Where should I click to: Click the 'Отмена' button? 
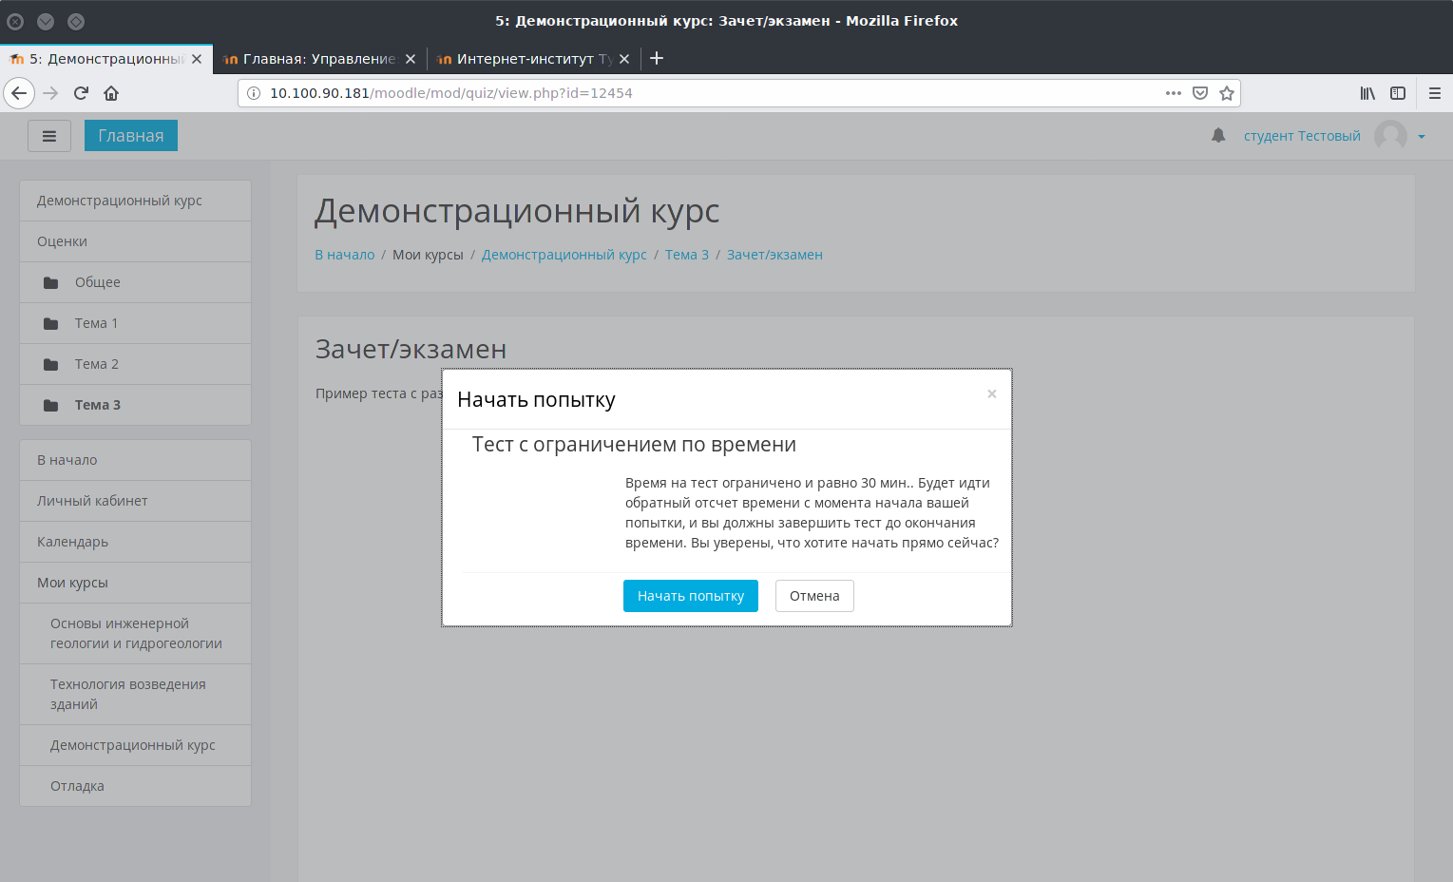(814, 596)
